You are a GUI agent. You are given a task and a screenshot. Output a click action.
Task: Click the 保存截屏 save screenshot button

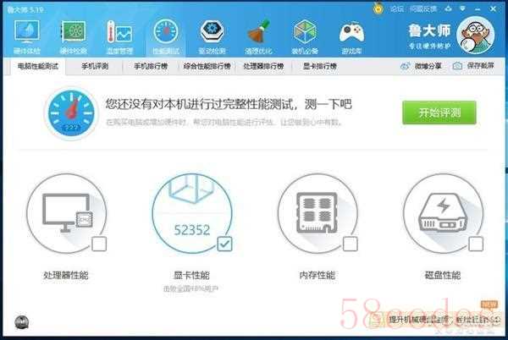[x=473, y=66]
